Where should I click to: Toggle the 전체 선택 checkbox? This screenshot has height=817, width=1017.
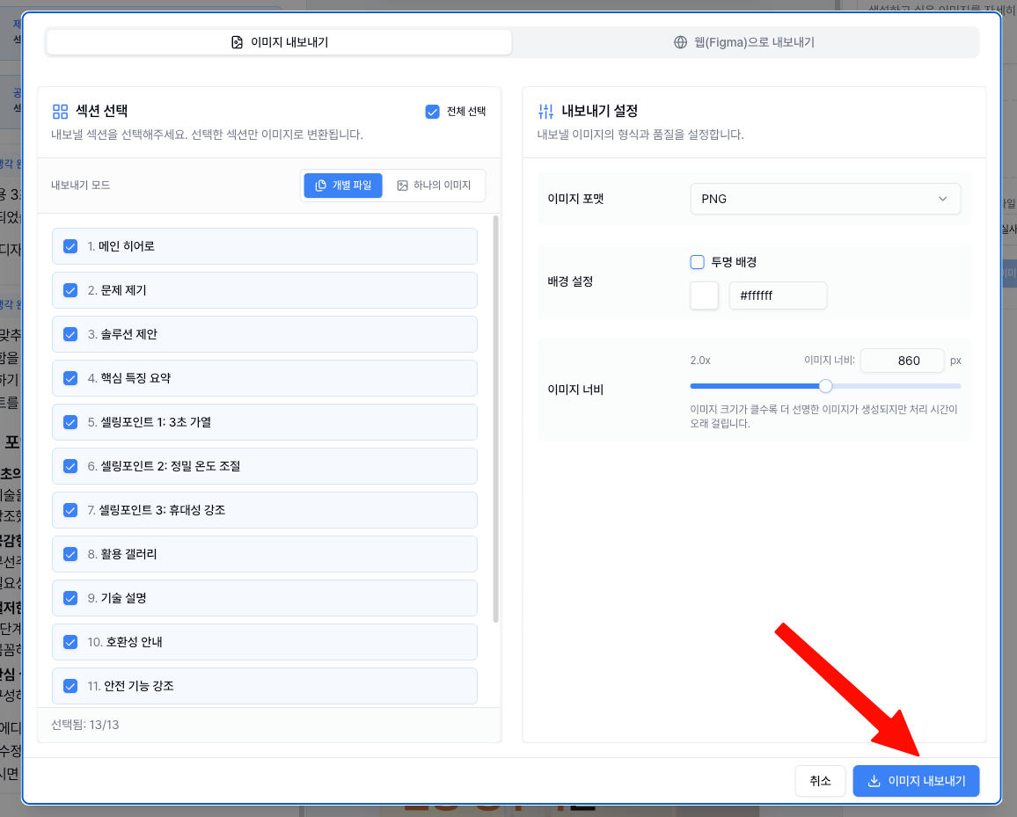coord(432,112)
